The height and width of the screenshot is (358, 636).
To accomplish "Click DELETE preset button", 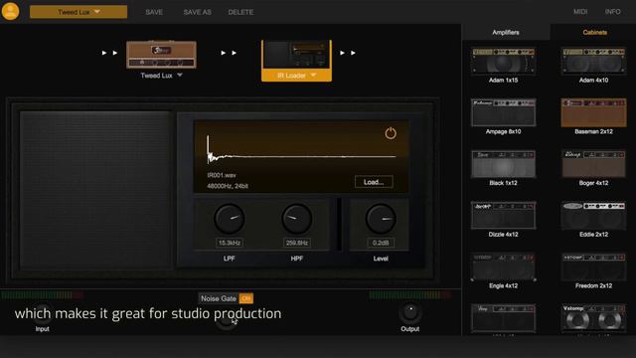I will point(240,12).
